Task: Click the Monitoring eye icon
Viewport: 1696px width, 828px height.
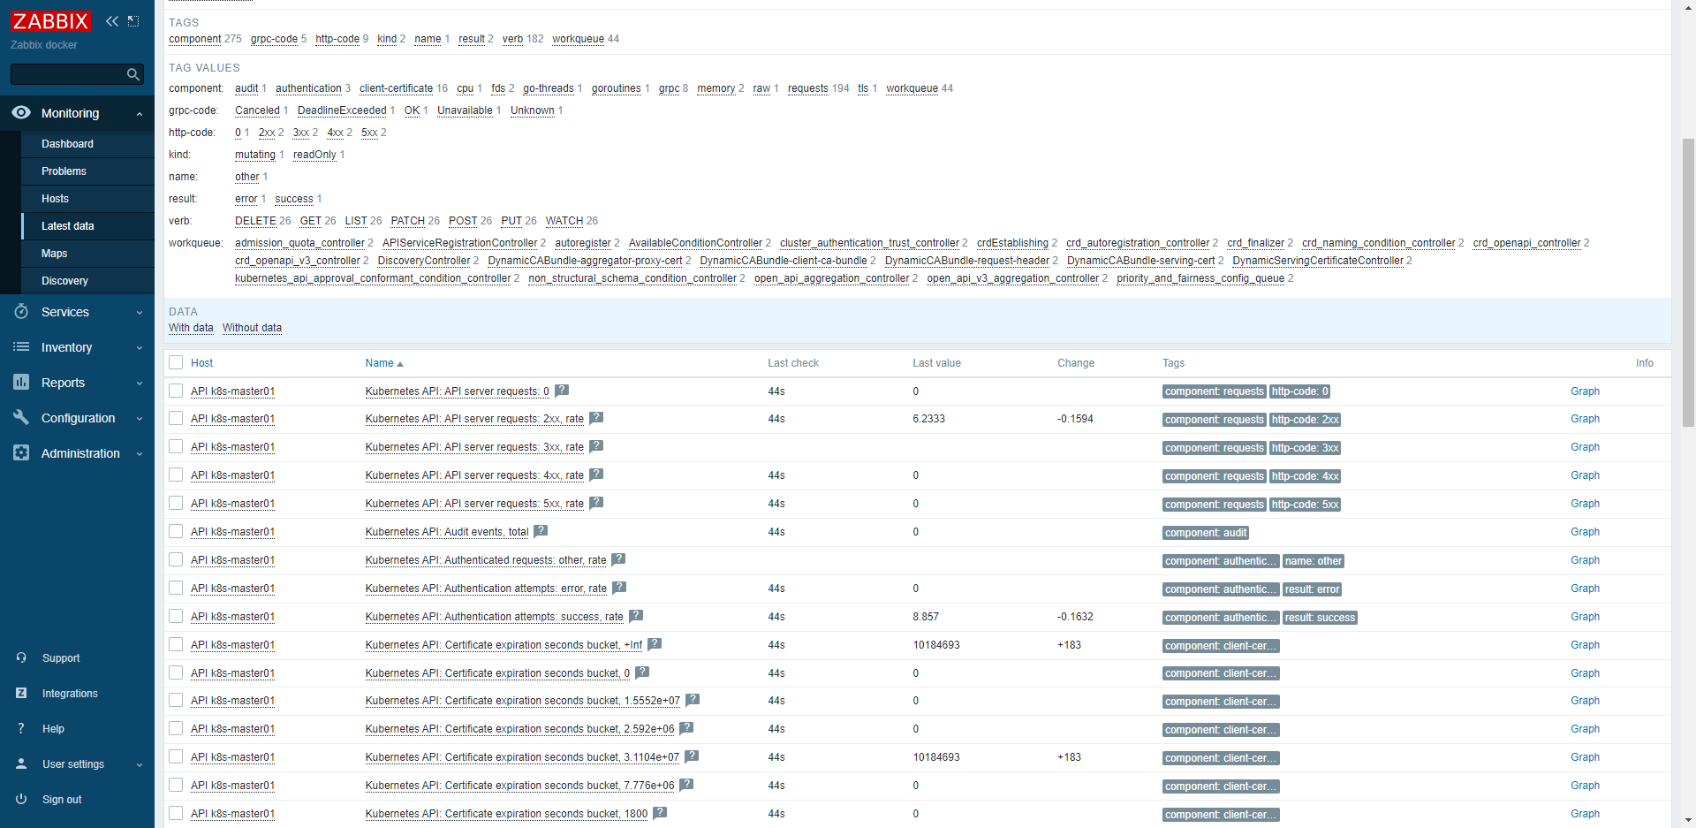Action: point(21,112)
